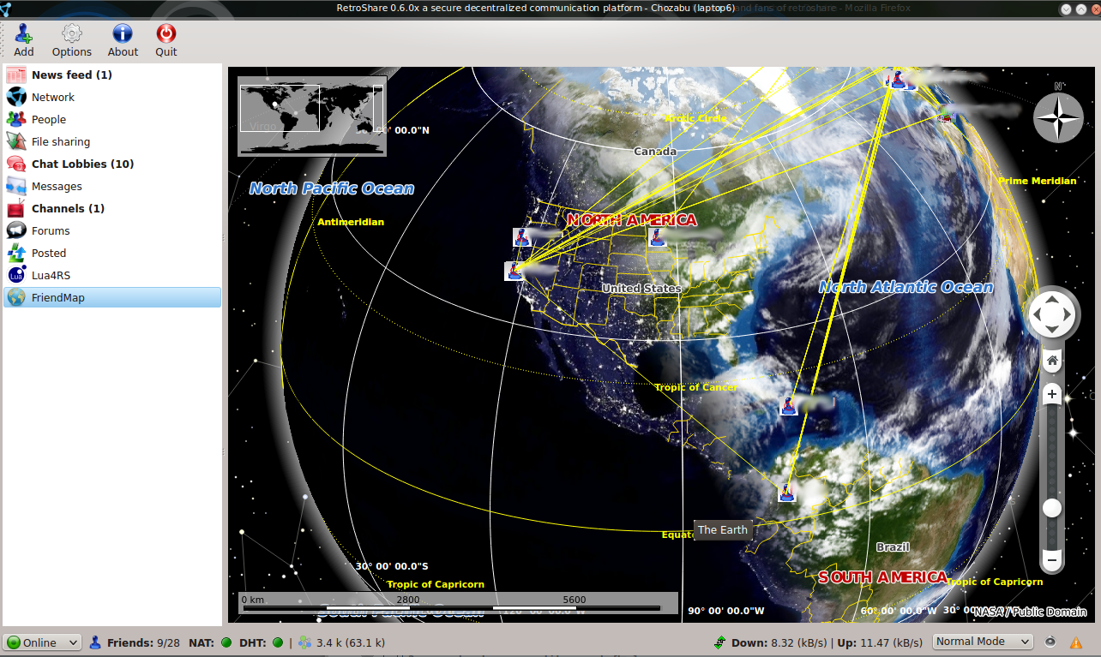The image size is (1101, 657).
Task: Toggle the daylight icon next to Normal Mode
Action: [x=1050, y=642]
